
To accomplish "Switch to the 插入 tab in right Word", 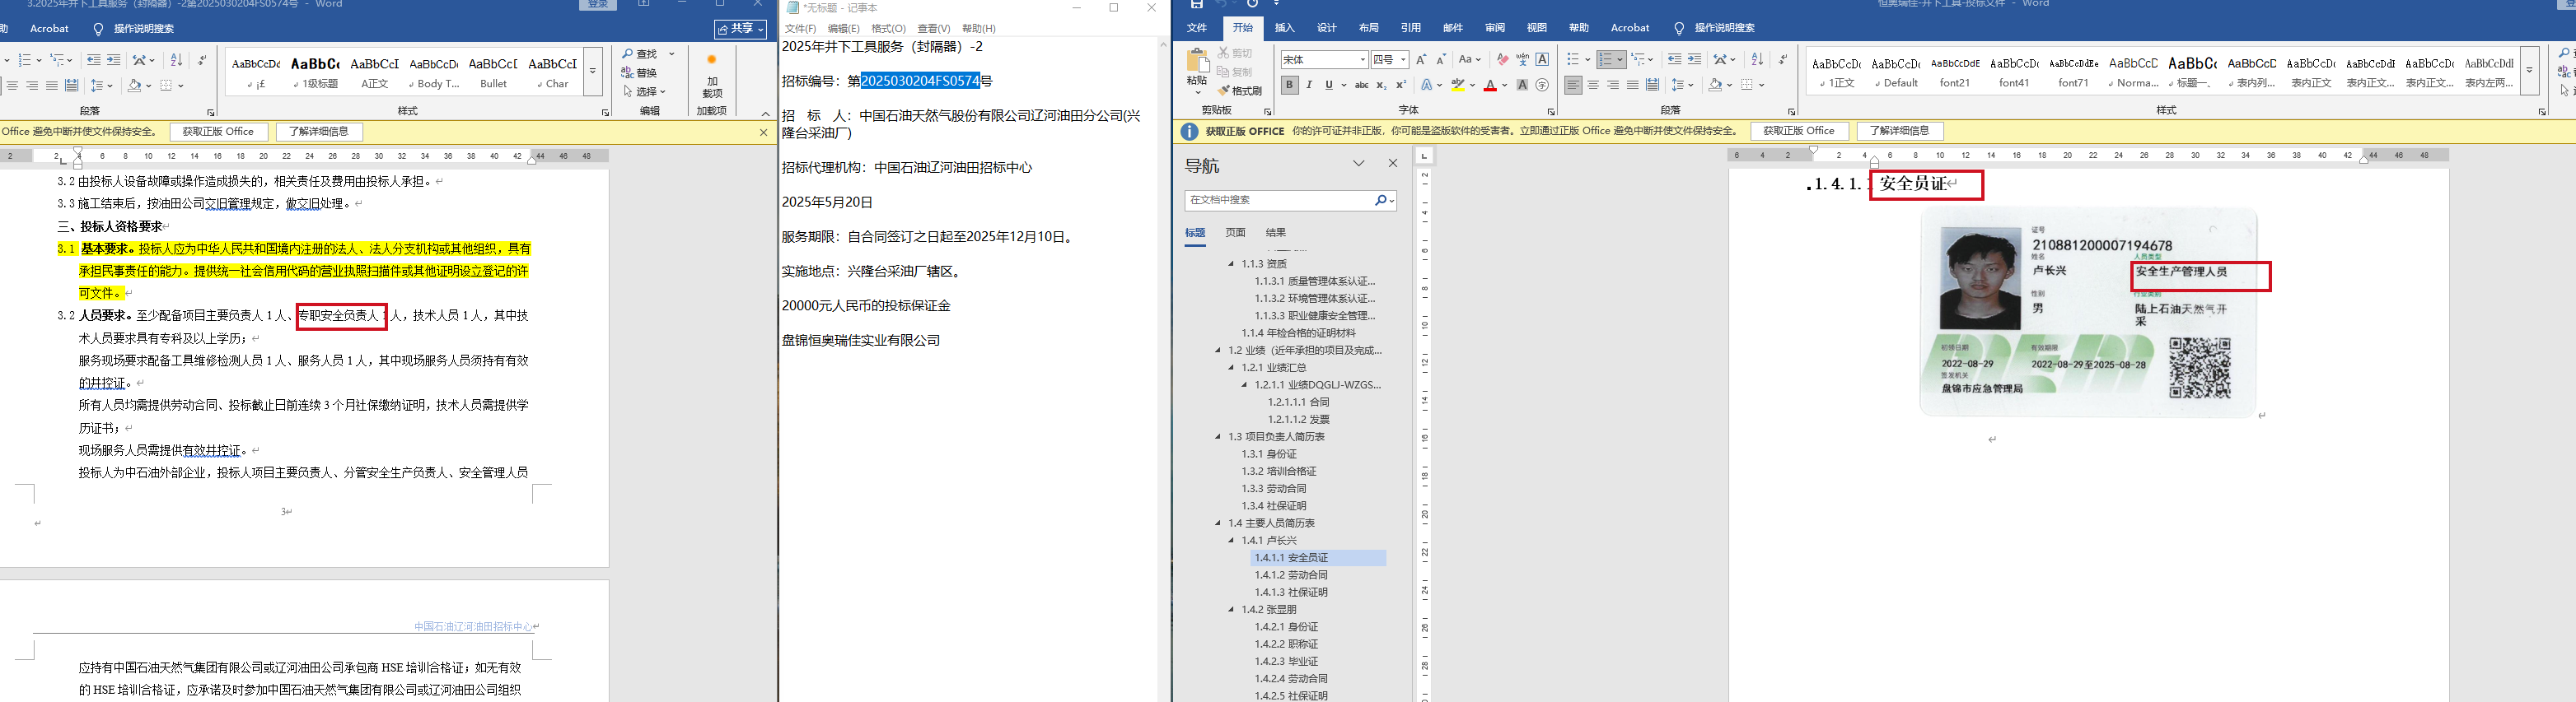I will point(1285,28).
